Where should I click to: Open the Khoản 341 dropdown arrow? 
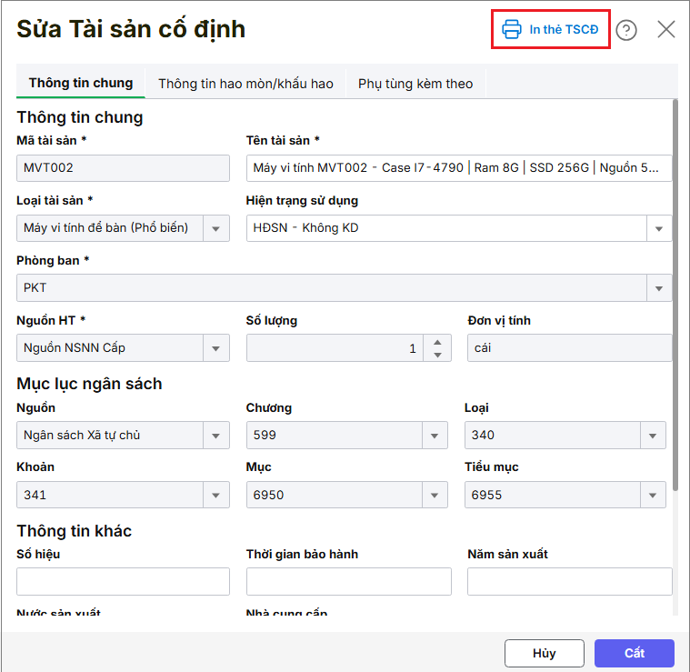[x=215, y=495]
